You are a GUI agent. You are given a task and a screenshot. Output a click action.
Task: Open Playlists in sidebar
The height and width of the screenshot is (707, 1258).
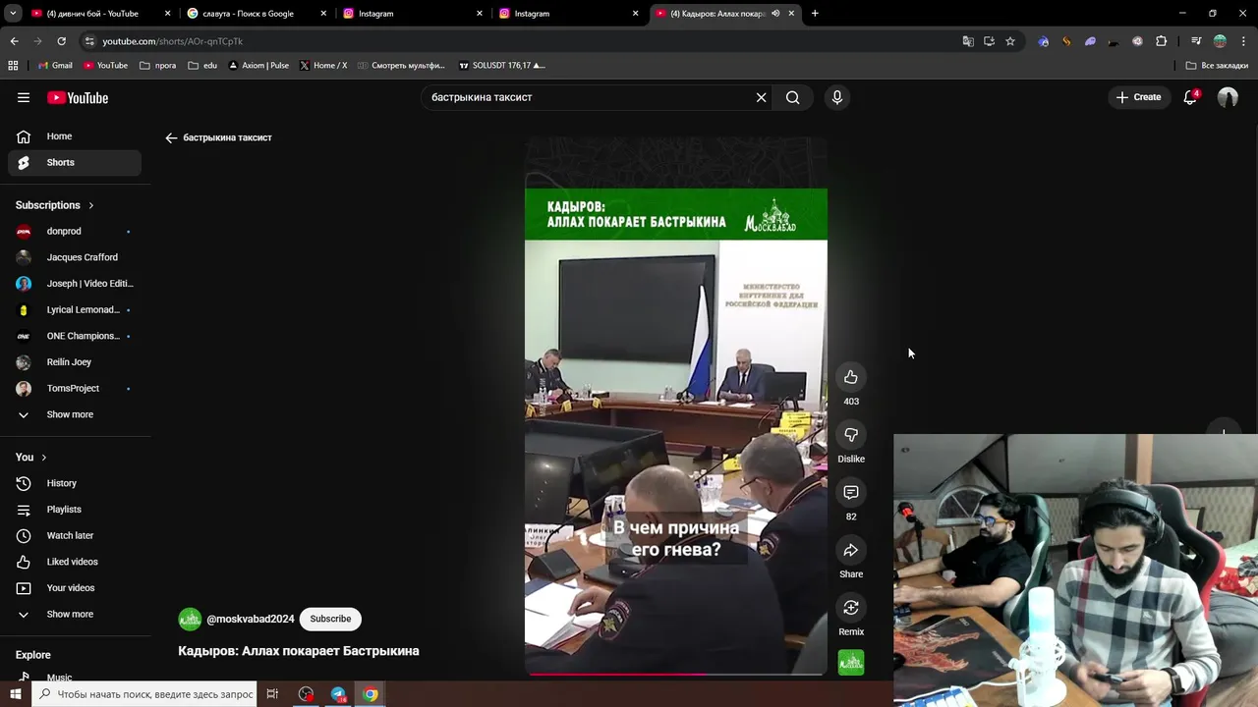(75, 510)
